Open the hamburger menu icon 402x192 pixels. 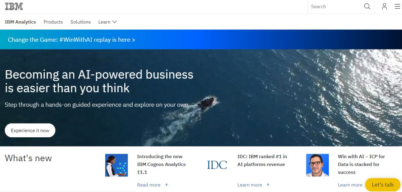click(x=398, y=6)
